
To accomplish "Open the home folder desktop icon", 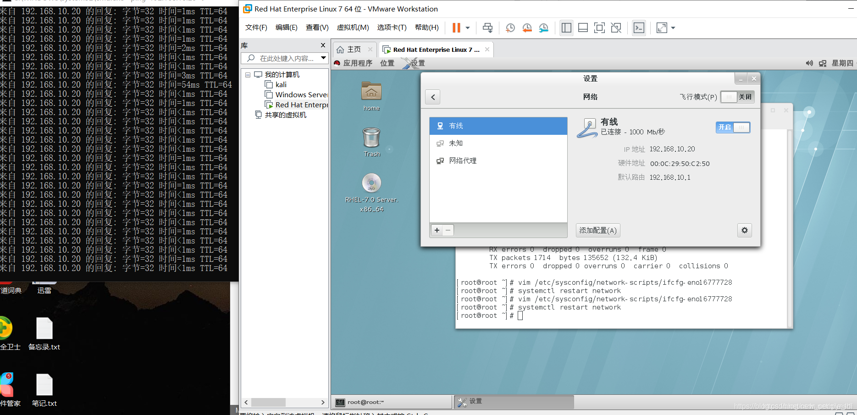I will [x=371, y=96].
